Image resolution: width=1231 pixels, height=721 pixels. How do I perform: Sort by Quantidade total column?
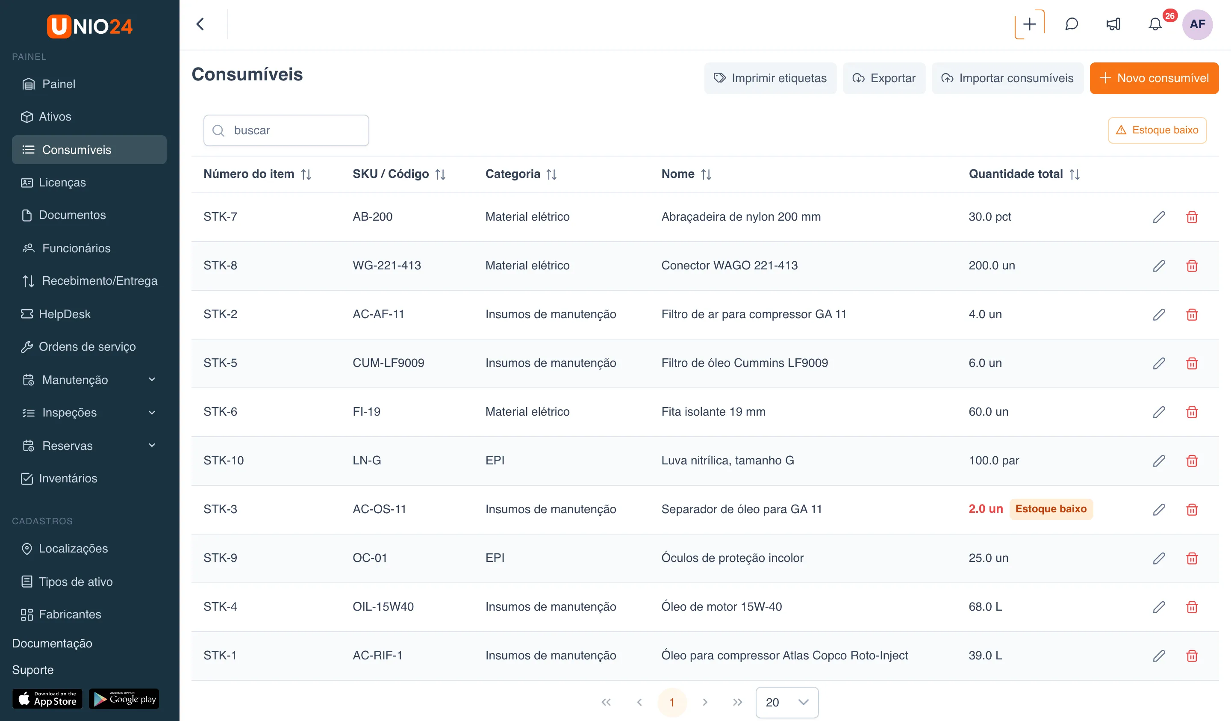click(x=1074, y=174)
